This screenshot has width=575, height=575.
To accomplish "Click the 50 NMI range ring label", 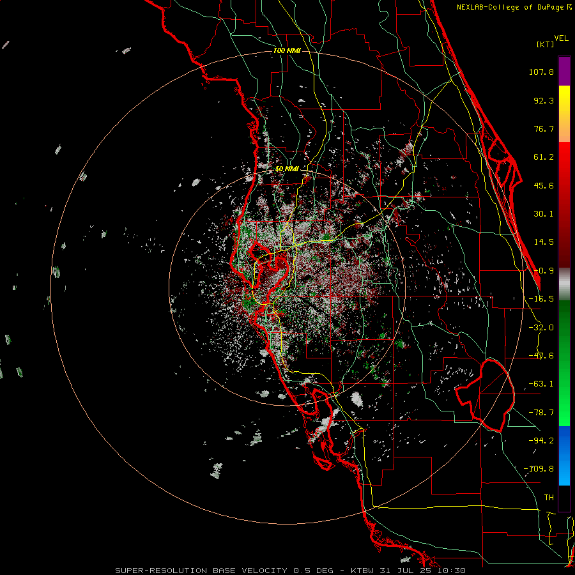I will (x=287, y=169).
